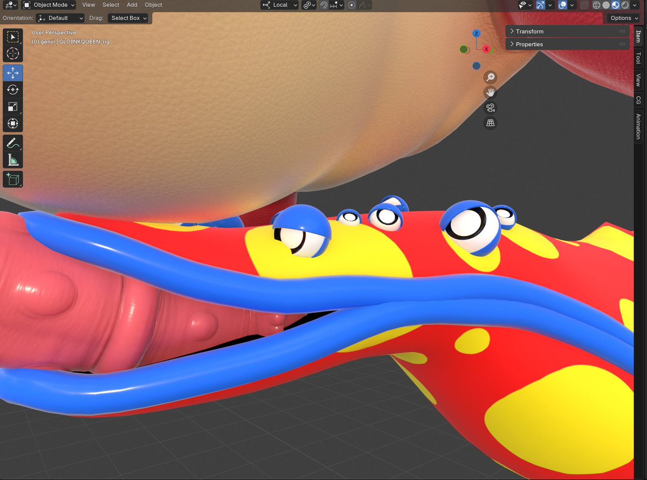Open the Select Box drag dropdown
The width and height of the screenshot is (647, 480).
click(129, 18)
